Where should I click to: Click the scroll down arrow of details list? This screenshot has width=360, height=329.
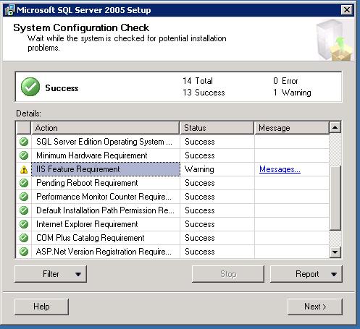pyautogui.click(x=335, y=252)
